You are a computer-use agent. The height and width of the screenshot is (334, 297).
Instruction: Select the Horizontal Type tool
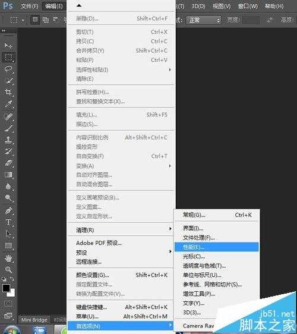coord(8,222)
